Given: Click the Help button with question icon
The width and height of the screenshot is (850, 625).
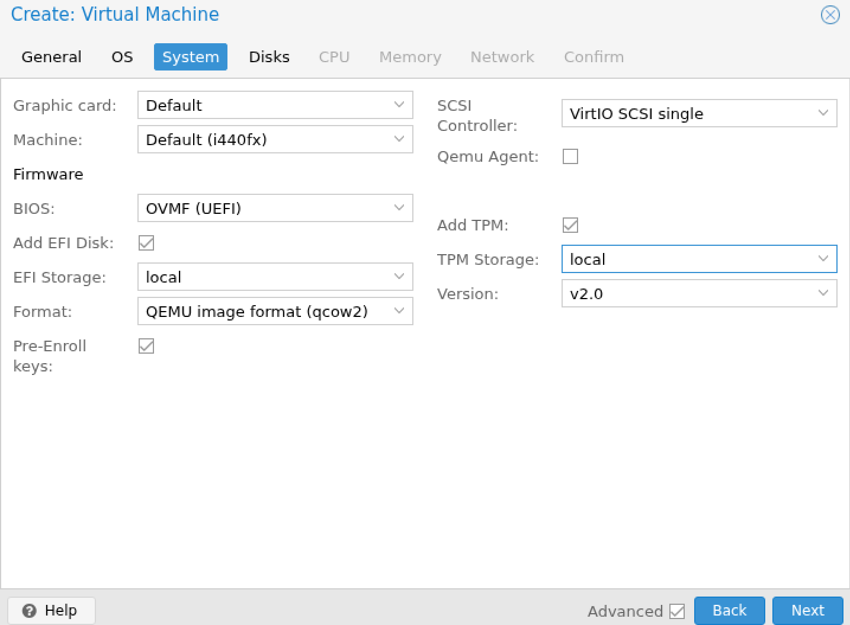Looking at the screenshot, I should (52, 610).
